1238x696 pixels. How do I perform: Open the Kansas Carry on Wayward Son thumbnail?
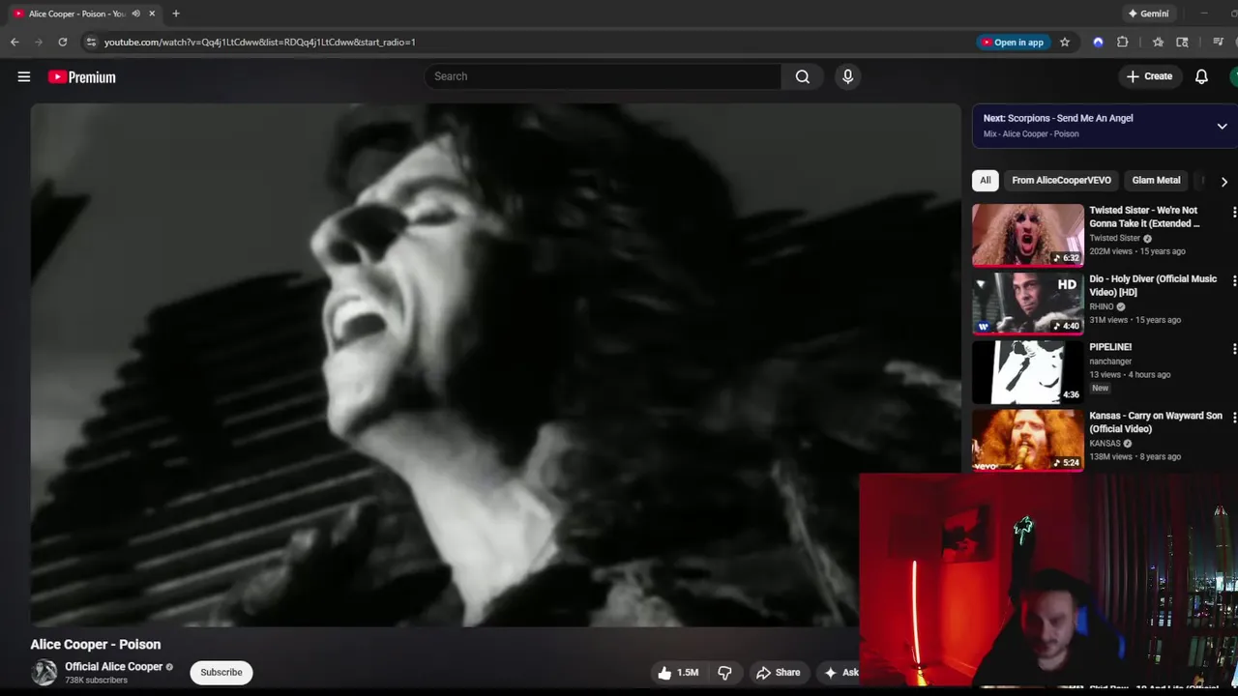(1028, 441)
